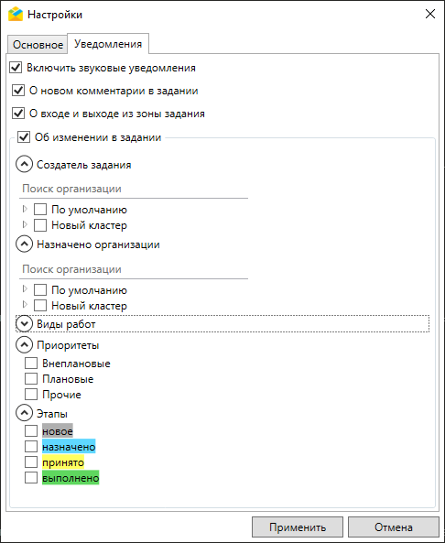Collapse the Приоритеты section chevron

pyautogui.click(x=24, y=345)
